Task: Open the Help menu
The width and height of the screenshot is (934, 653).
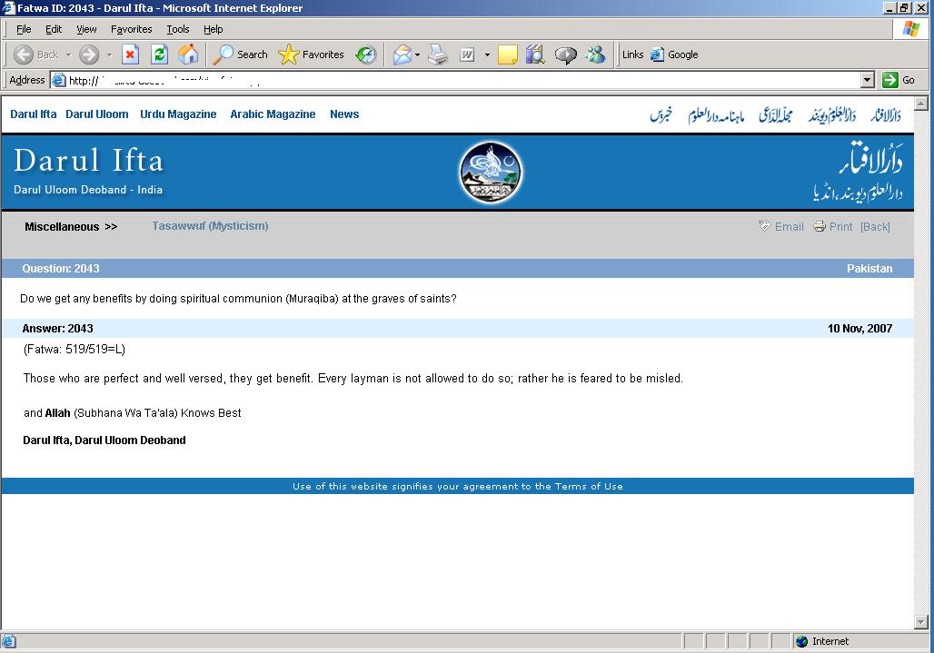Action: [x=214, y=29]
